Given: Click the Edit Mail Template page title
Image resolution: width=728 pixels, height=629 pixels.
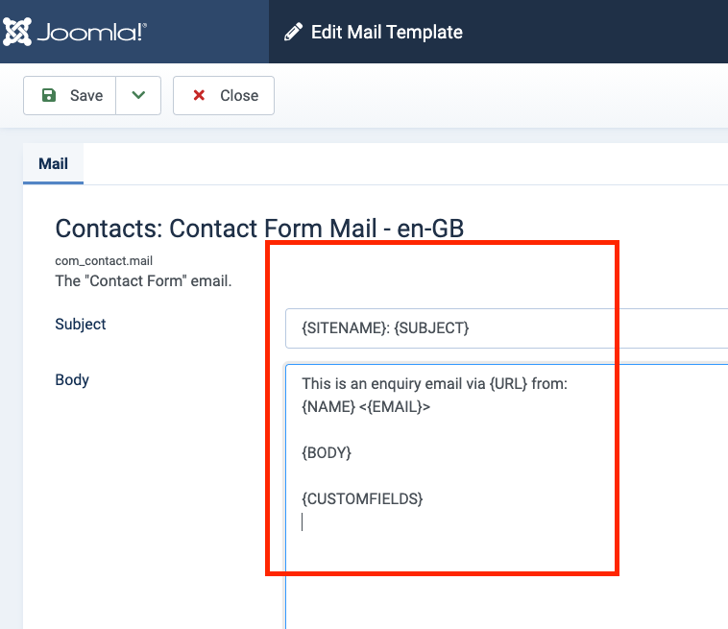Looking at the screenshot, I should 387,32.
